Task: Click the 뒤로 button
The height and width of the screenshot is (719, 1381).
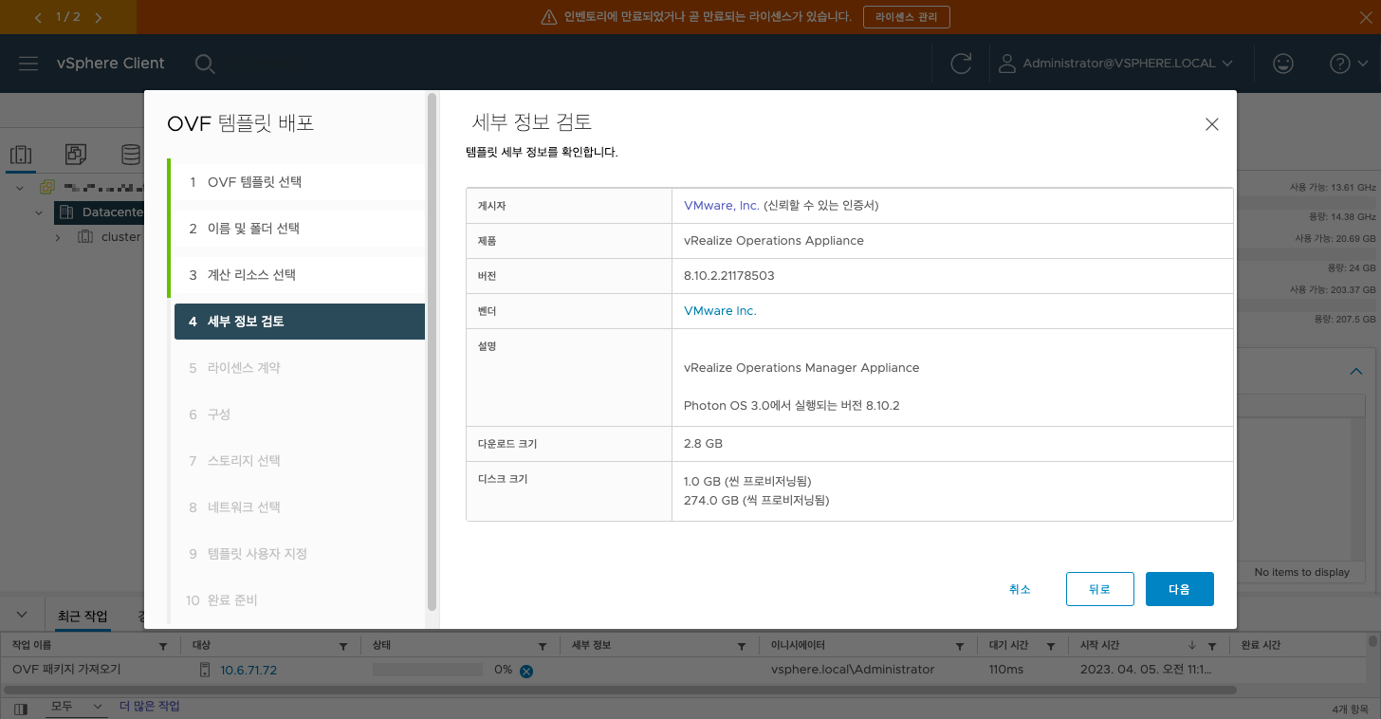Action: tap(1099, 589)
